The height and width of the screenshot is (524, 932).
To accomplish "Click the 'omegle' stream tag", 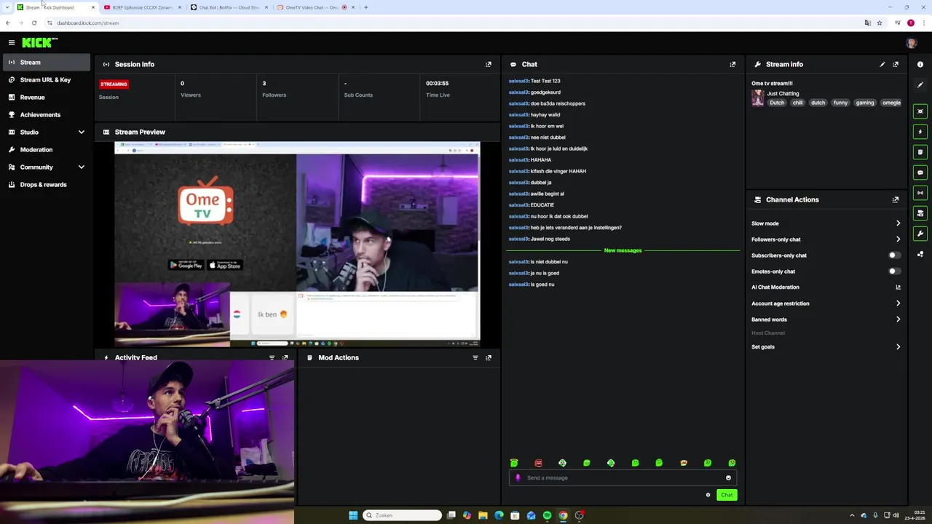I will click(892, 103).
